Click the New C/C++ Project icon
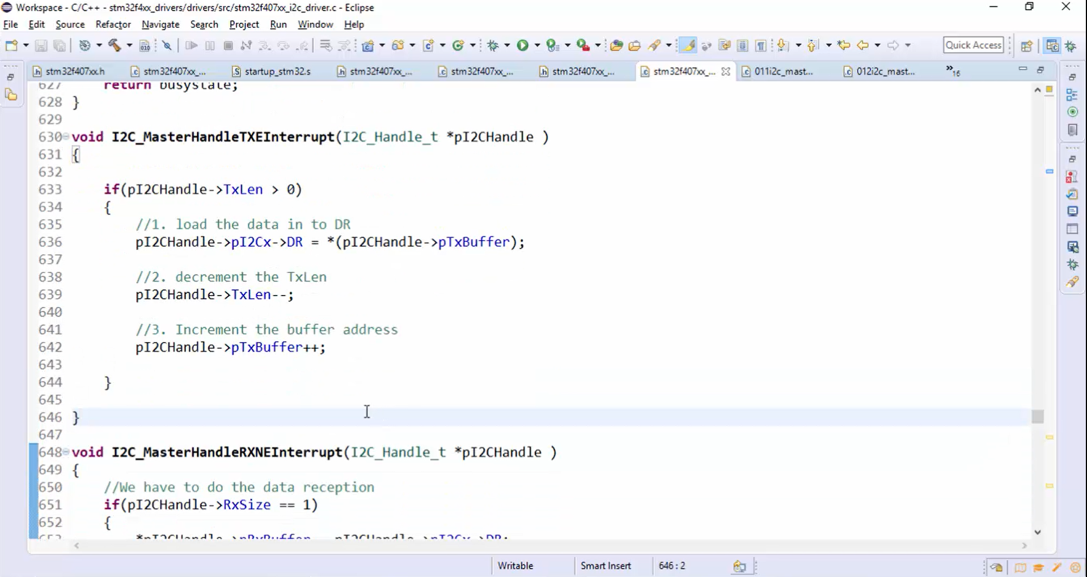1087x577 pixels. [x=368, y=45]
